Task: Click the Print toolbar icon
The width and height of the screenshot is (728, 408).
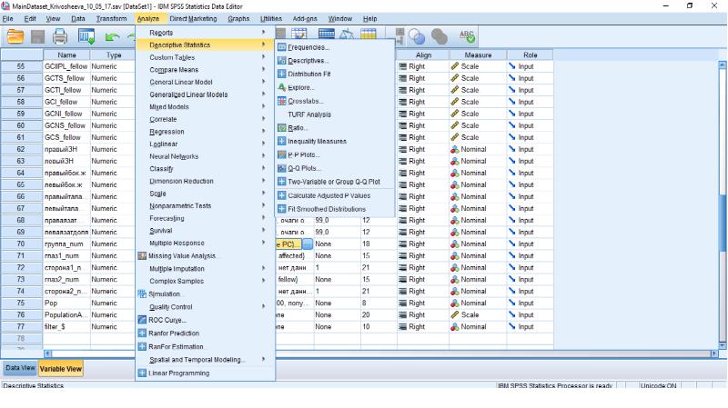Action: coord(60,36)
